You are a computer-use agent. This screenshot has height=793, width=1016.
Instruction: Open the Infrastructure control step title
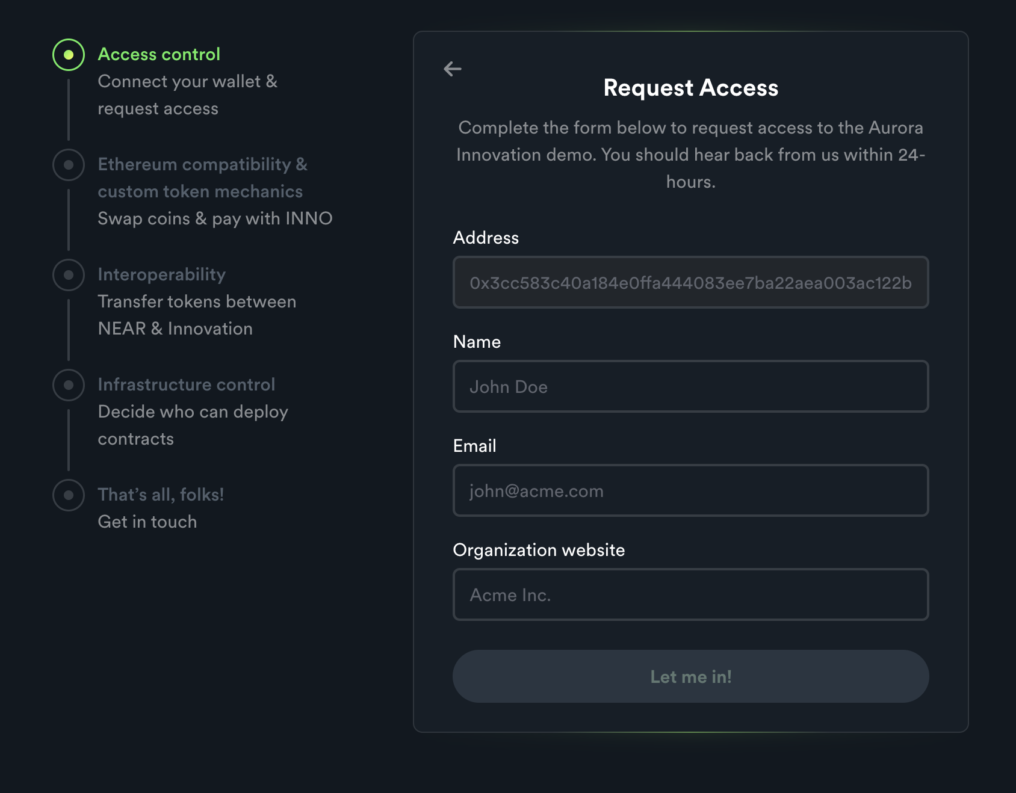pos(187,384)
